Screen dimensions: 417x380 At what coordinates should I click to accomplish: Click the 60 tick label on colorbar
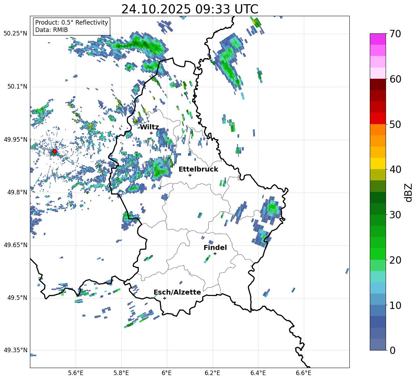(x=396, y=79)
